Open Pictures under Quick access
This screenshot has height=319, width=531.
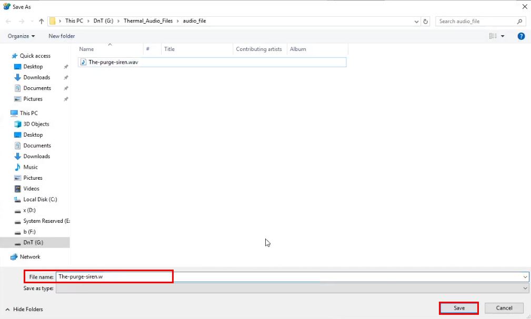point(33,99)
